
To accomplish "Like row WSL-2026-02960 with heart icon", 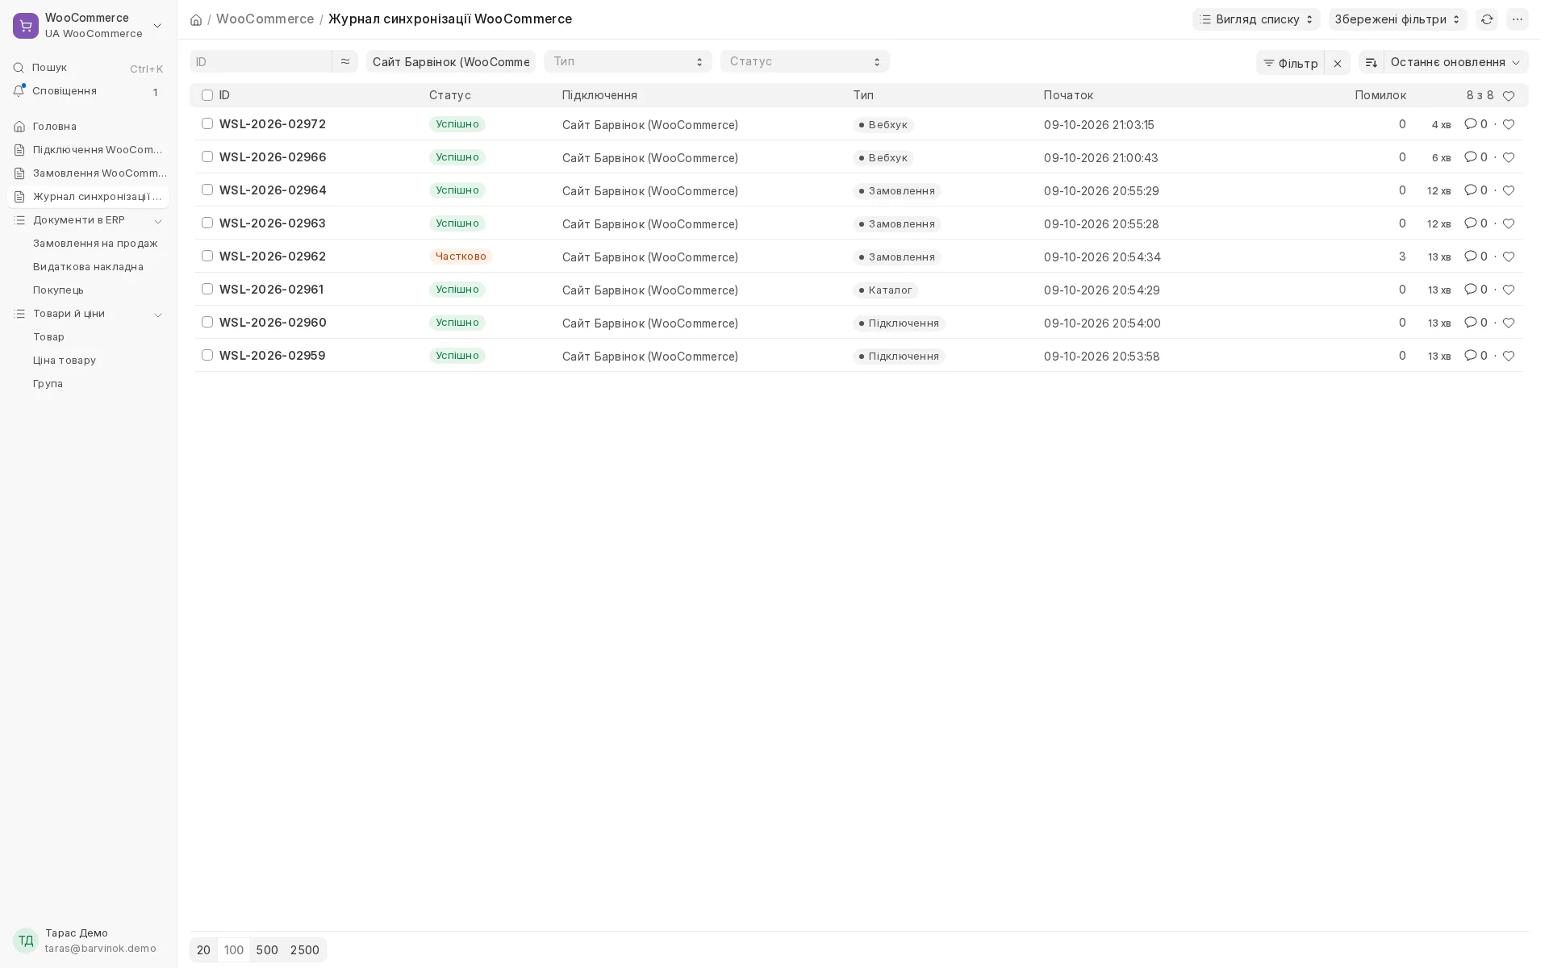I will (1509, 323).
